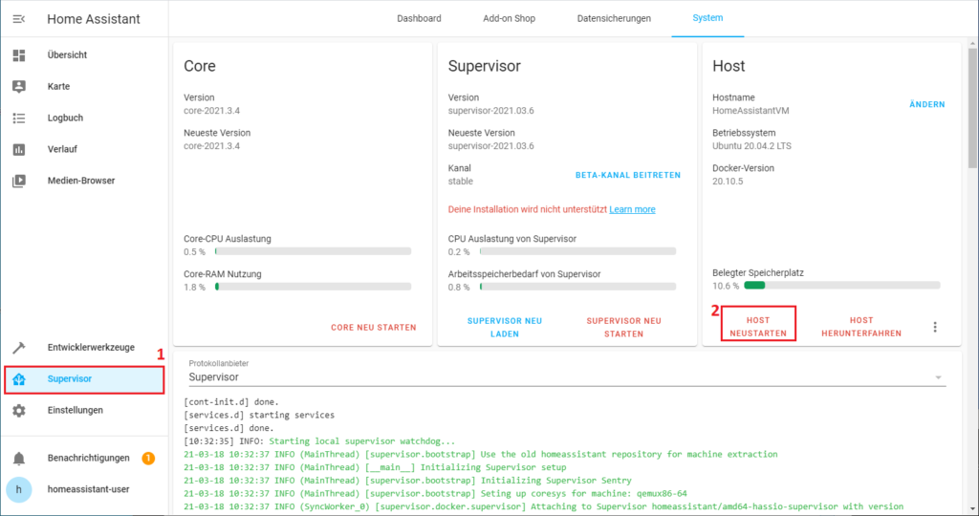Open Entwicklerwerkzeuge in the sidebar
The width and height of the screenshot is (979, 516).
(84, 348)
